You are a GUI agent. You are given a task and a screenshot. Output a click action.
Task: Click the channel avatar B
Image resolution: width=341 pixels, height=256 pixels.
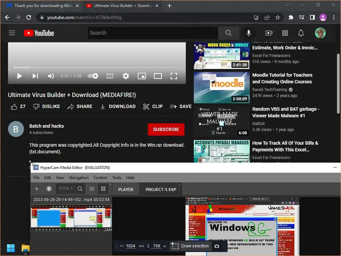coord(16,129)
